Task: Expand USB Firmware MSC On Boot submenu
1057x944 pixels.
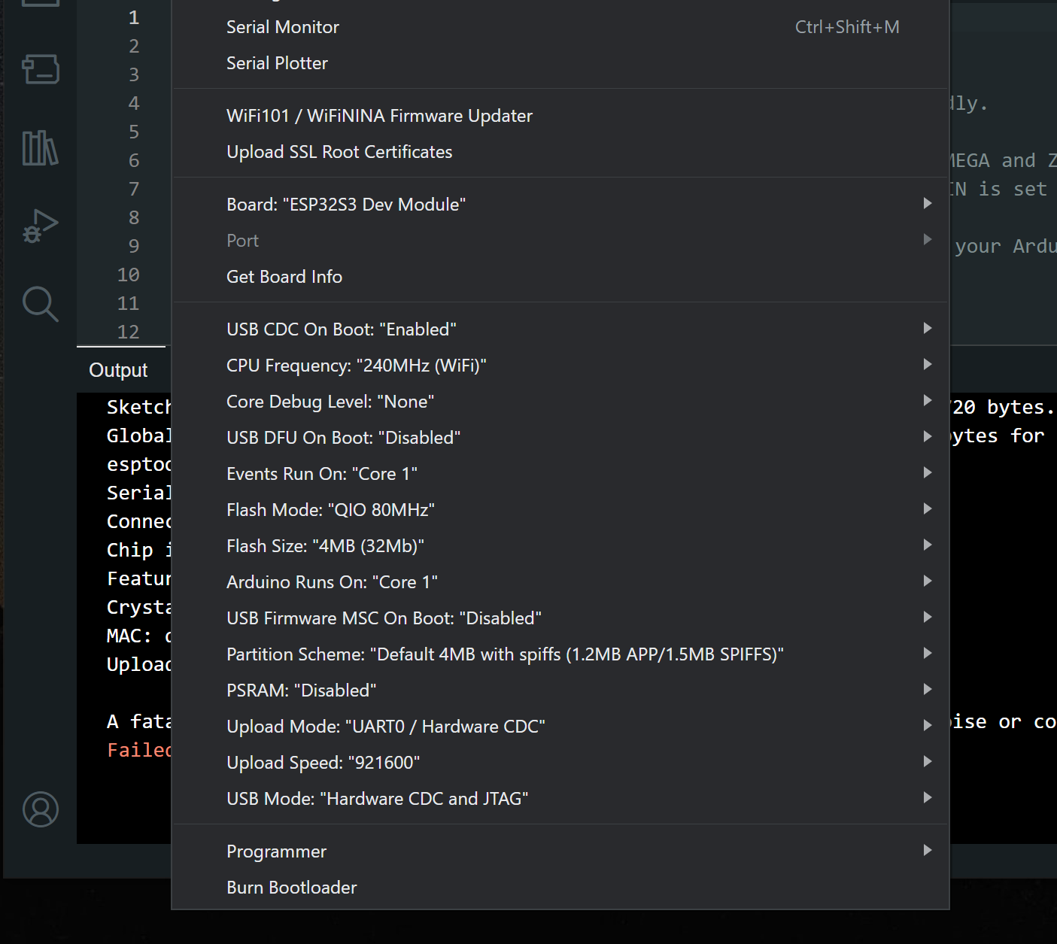Action: (560, 618)
